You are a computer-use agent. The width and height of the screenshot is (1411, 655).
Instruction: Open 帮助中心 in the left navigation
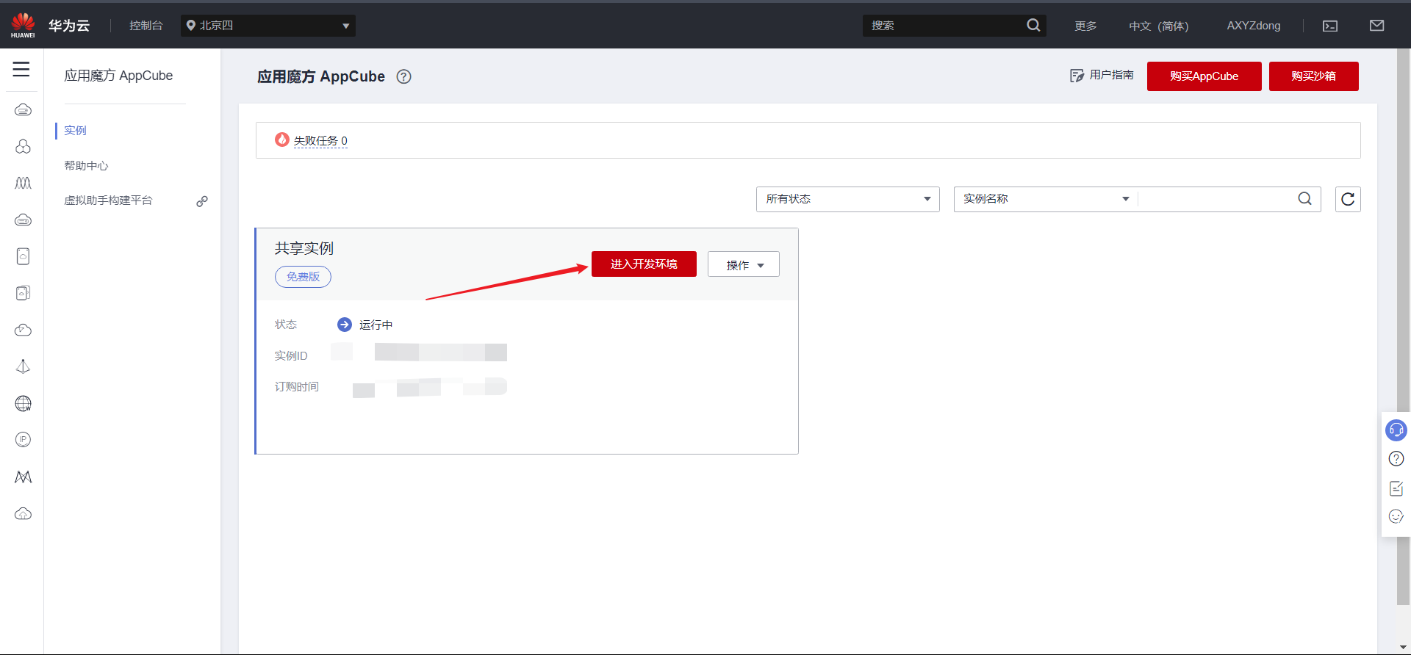pyautogui.click(x=86, y=166)
